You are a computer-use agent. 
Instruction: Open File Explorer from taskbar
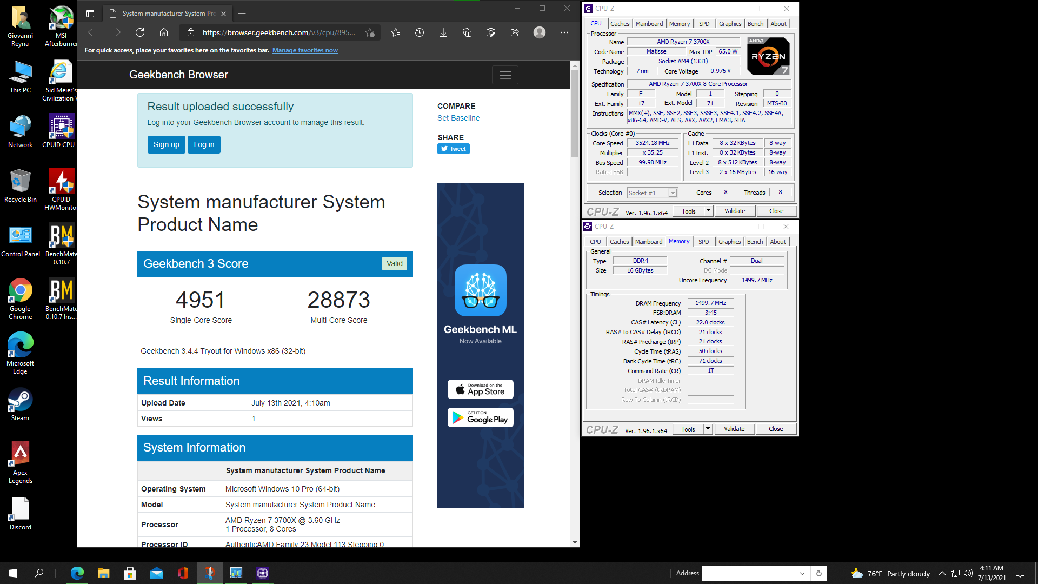tap(104, 573)
